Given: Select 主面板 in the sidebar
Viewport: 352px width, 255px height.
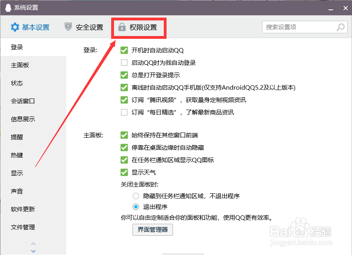Looking at the screenshot, I should pyautogui.click(x=33, y=65).
